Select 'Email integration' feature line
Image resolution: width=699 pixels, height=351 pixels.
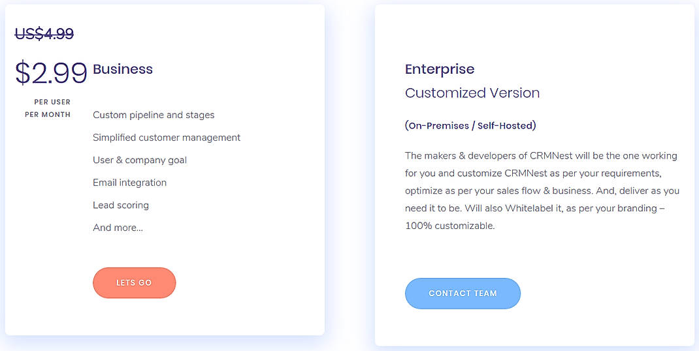click(129, 183)
